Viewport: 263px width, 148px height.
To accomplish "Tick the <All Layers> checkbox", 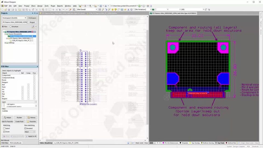I will [x=4, y=104].
